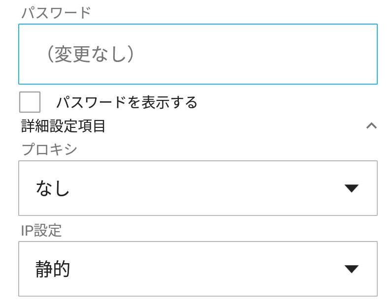392x304 pixels.
Task: Click the プロキシ field label
Action: [x=49, y=149]
